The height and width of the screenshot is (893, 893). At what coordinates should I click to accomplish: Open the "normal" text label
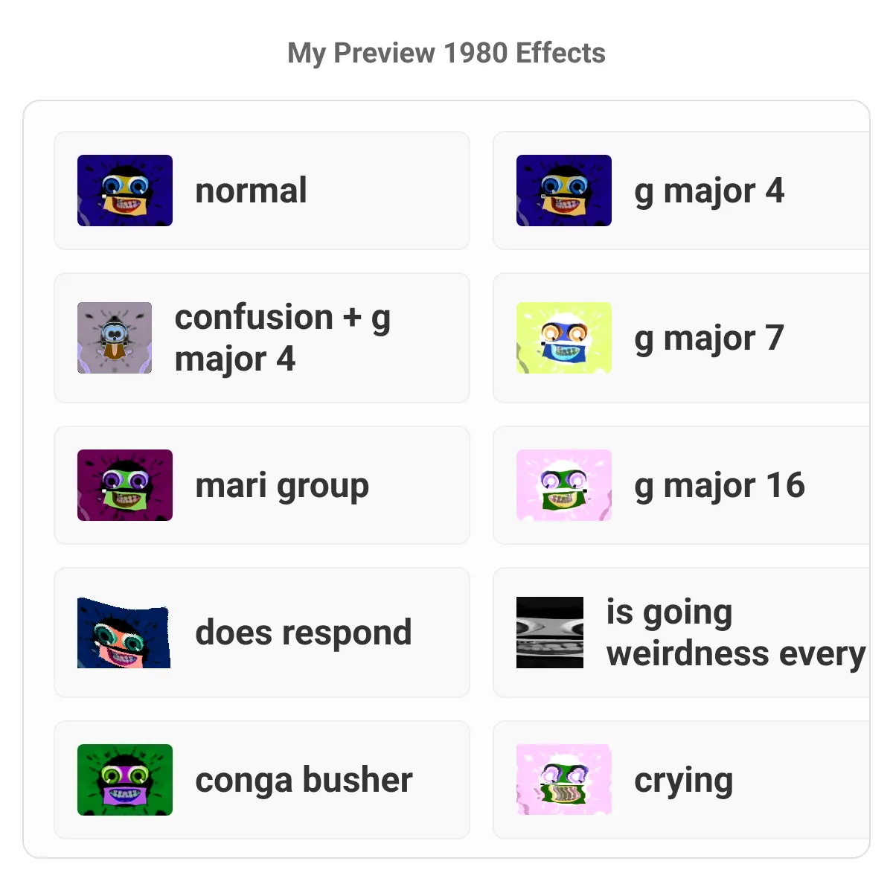251,191
